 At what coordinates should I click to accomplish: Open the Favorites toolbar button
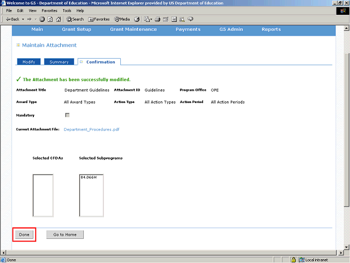click(x=98, y=19)
